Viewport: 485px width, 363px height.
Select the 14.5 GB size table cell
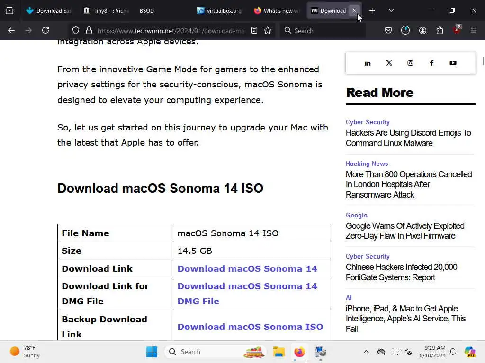[x=252, y=251]
